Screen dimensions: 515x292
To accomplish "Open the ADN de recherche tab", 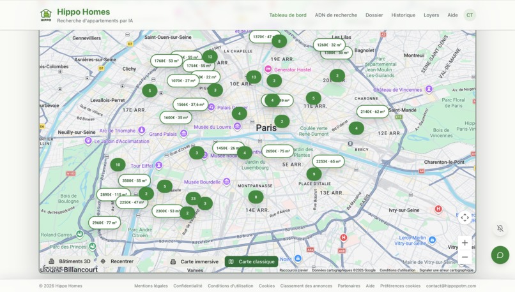I will [335, 15].
